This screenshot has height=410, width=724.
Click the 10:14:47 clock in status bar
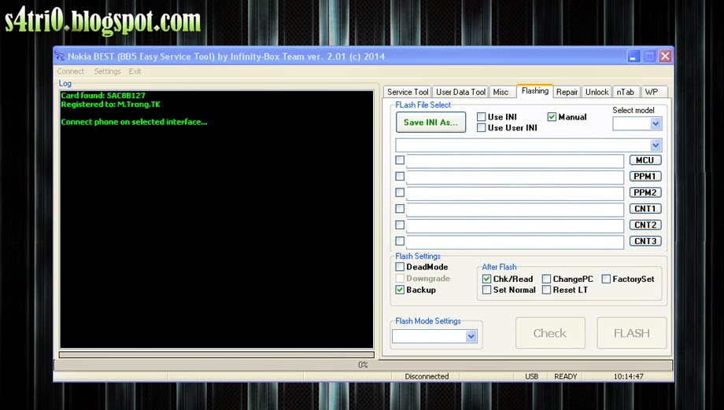click(x=629, y=376)
